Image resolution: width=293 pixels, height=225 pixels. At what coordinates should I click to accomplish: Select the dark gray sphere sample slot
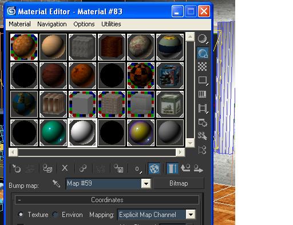coord(170,132)
